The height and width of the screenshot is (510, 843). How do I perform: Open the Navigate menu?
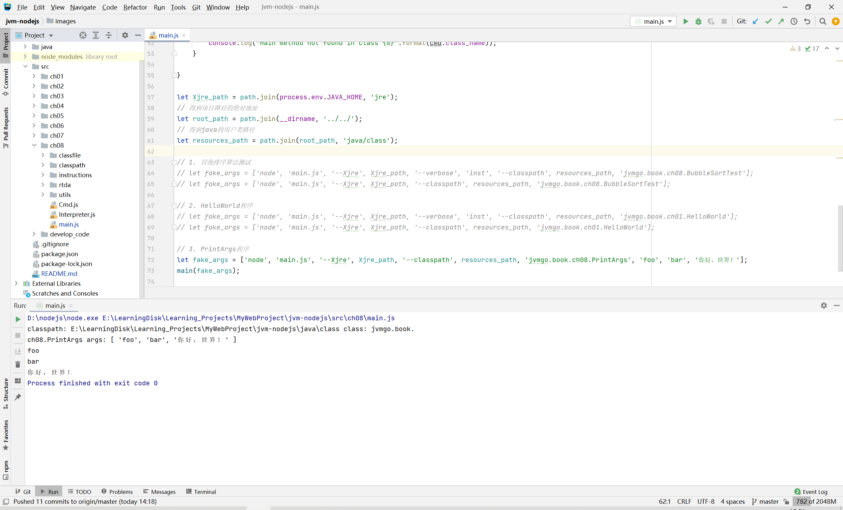tap(83, 7)
